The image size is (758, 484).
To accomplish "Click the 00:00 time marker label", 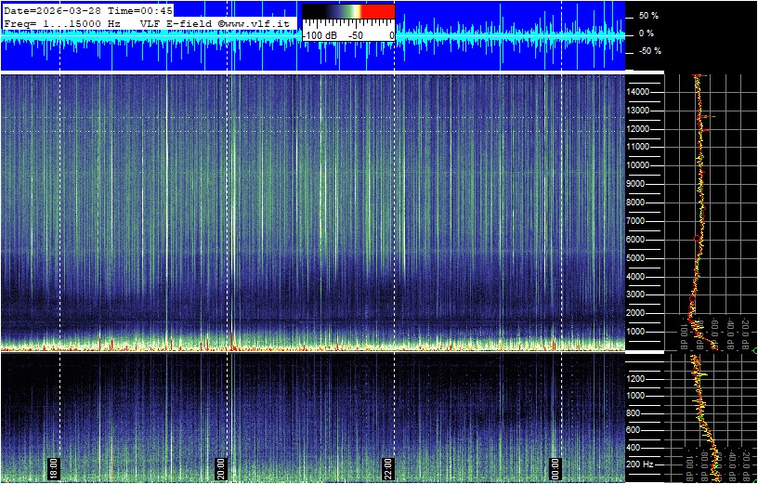I will 555,467.
